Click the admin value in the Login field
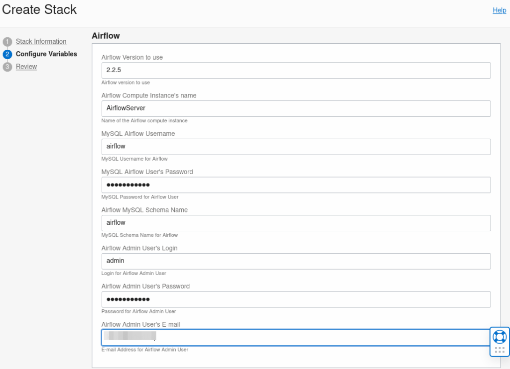 click(115, 261)
